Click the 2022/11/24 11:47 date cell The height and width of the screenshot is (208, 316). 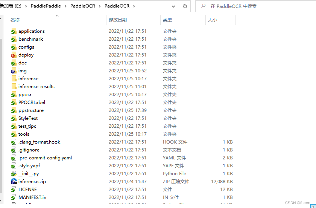click(128, 182)
